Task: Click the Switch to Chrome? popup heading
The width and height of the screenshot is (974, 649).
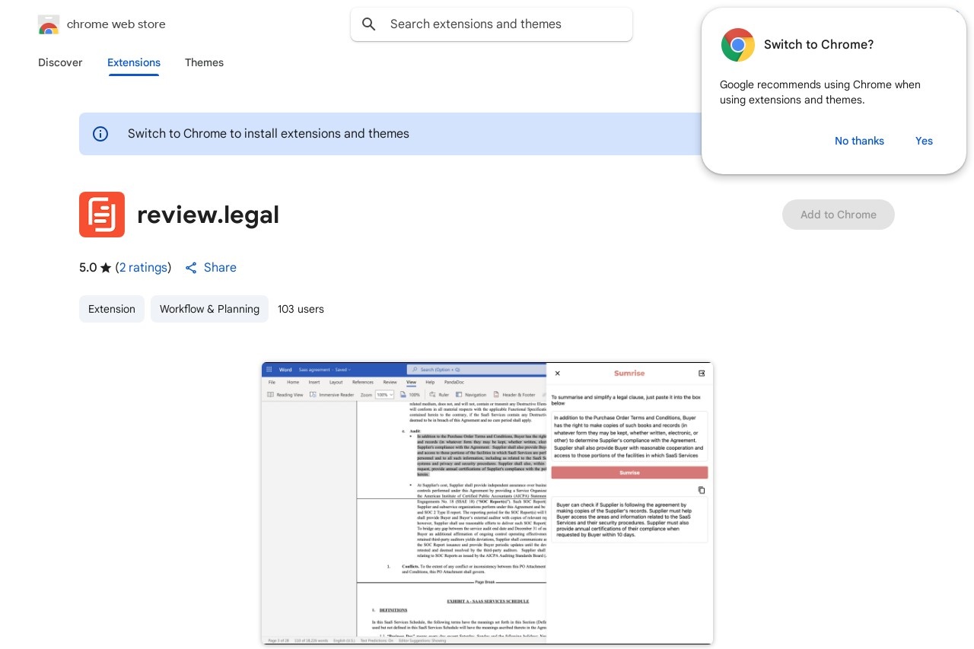Action: [819, 45]
